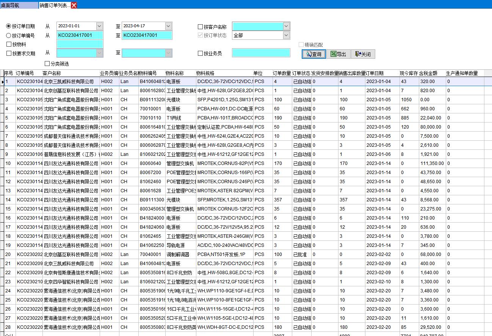
Task: Check the 按客户名称 checkbox
Action: (x=200, y=27)
